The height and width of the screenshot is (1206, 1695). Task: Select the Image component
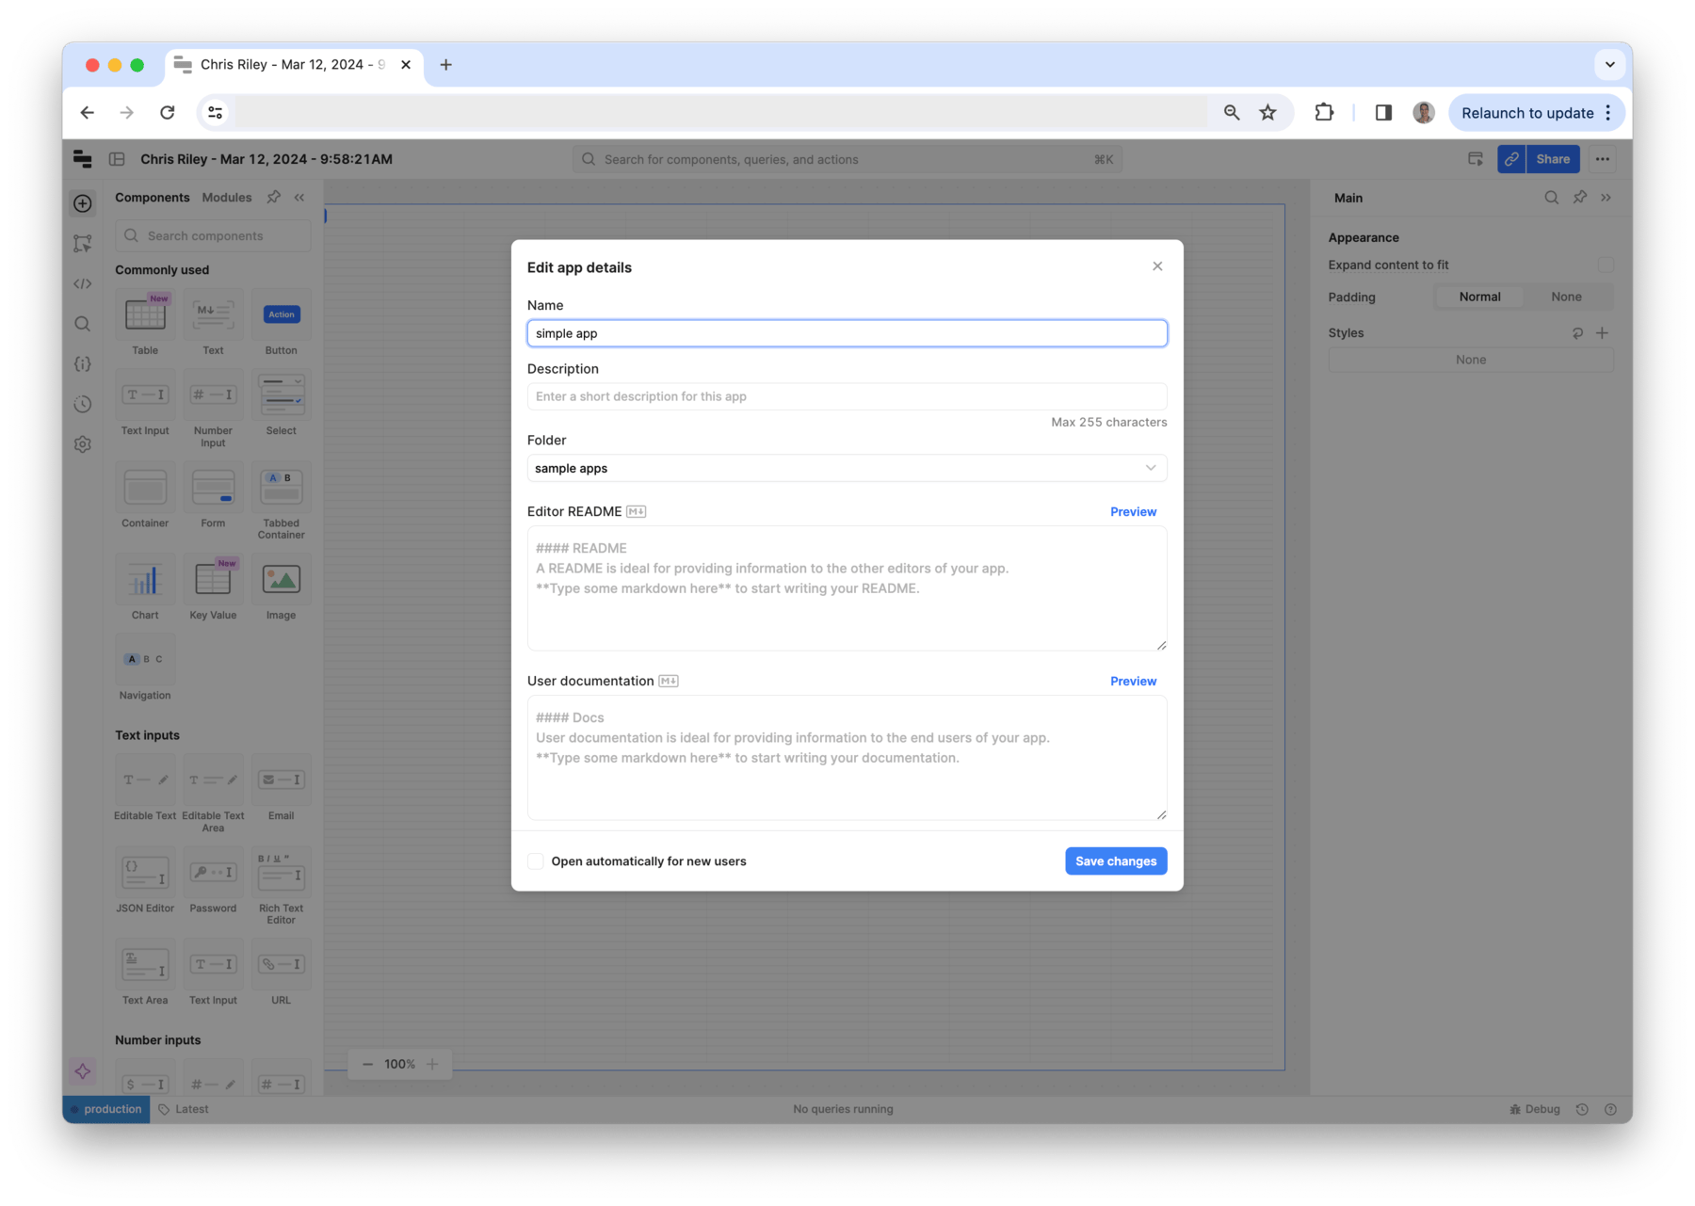[281, 589]
